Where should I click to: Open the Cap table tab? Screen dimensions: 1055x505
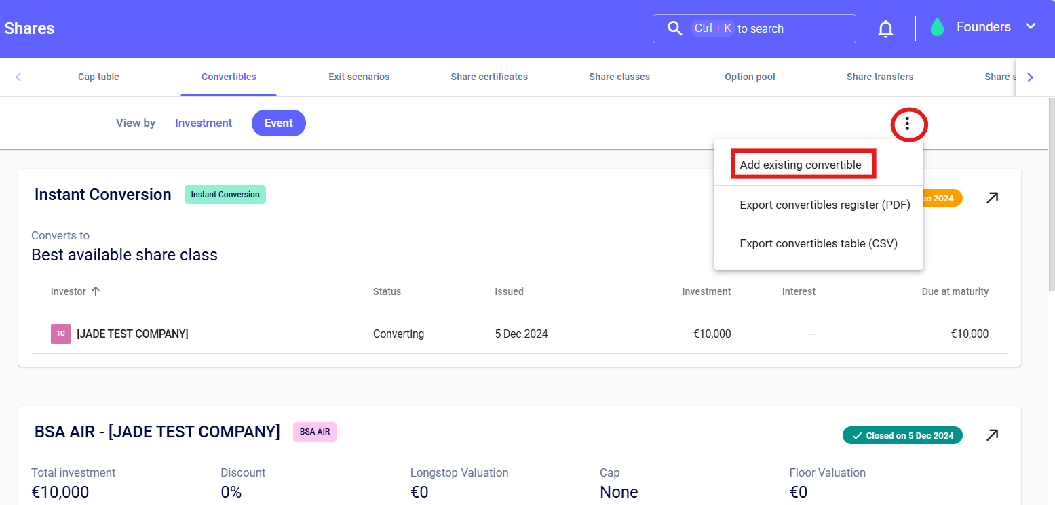pyautogui.click(x=98, y=77)
